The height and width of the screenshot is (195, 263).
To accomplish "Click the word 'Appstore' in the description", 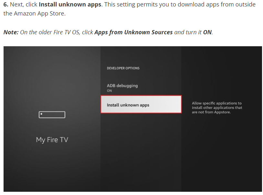I will coord(222,112).
